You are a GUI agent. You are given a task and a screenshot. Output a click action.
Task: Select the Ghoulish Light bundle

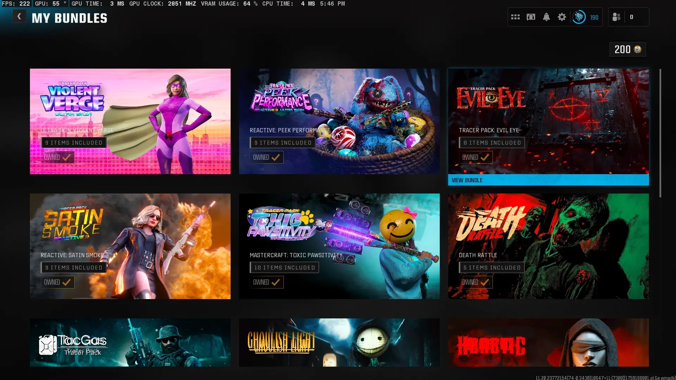(x=339, y=342)
